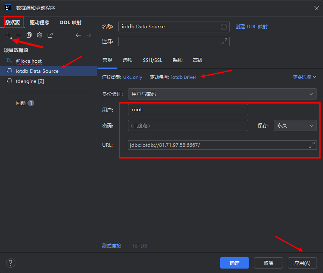Navigate back with the left arrow
The width and height of the screenshot is (323, 273).
click(78, 35)
